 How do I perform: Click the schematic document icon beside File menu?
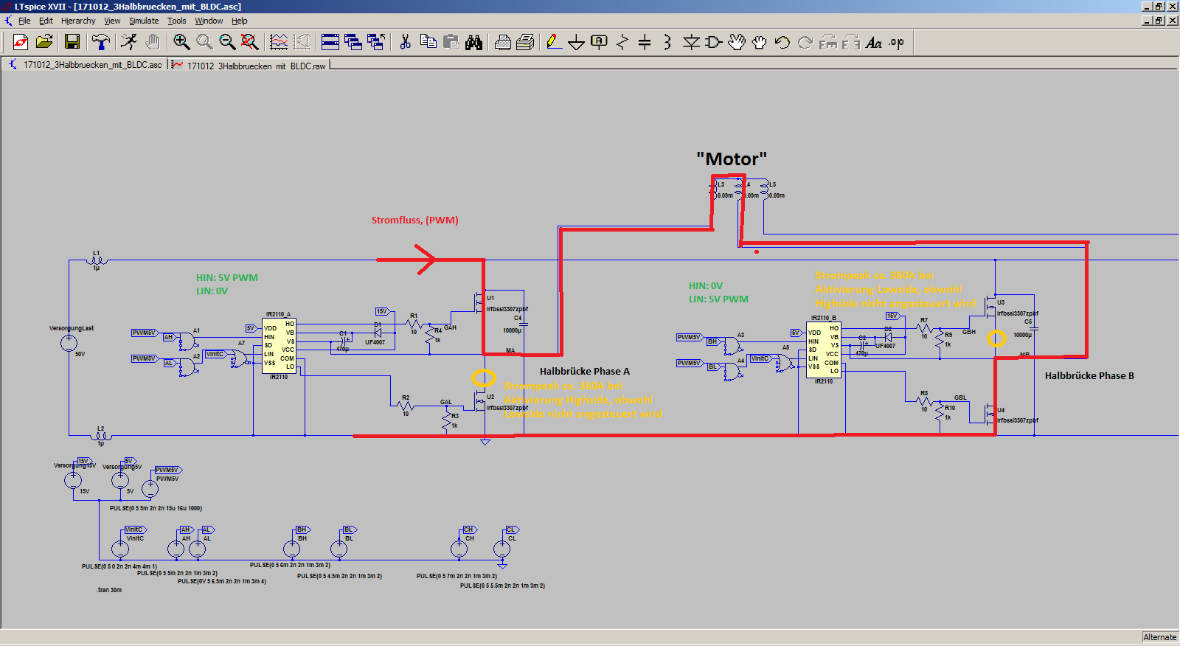[x=9, y=21]
